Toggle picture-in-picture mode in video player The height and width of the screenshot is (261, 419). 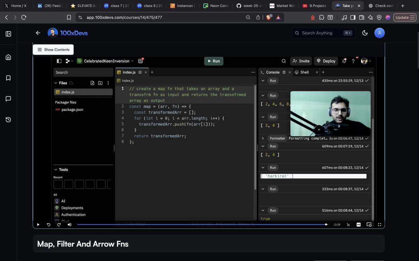coord(369,225)
